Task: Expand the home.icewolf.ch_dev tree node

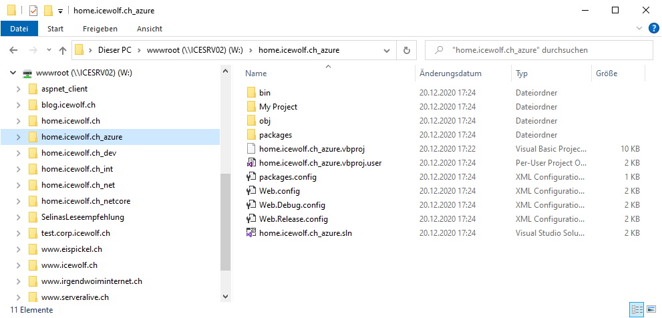Action: point(18,153)
